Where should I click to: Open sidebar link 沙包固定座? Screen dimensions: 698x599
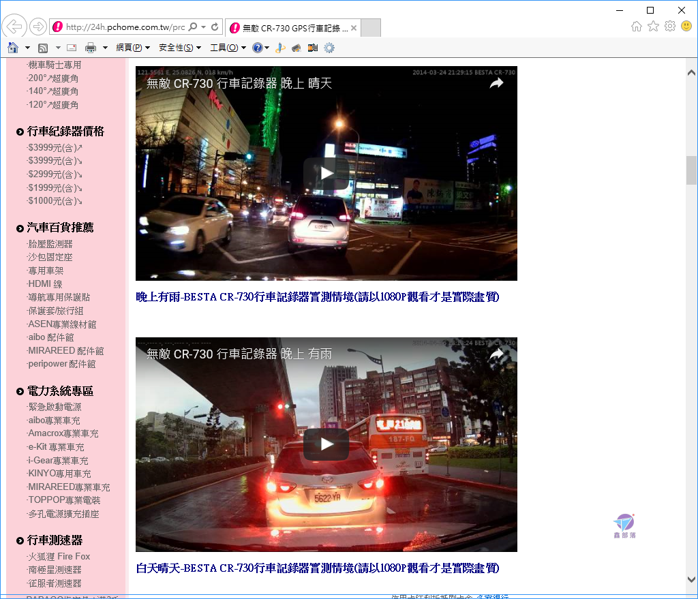(49, 257)
